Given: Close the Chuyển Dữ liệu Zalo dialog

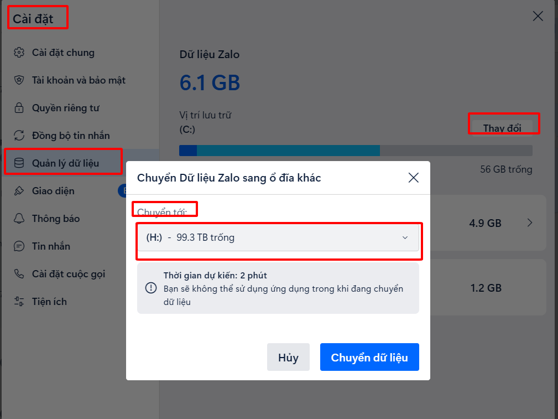Looking at the screenshot, I should (413, 178).
